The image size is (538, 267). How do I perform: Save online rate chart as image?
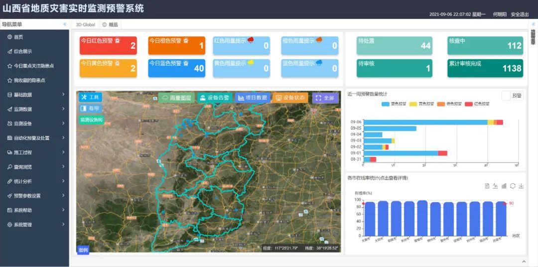click(x=521, y=186)
